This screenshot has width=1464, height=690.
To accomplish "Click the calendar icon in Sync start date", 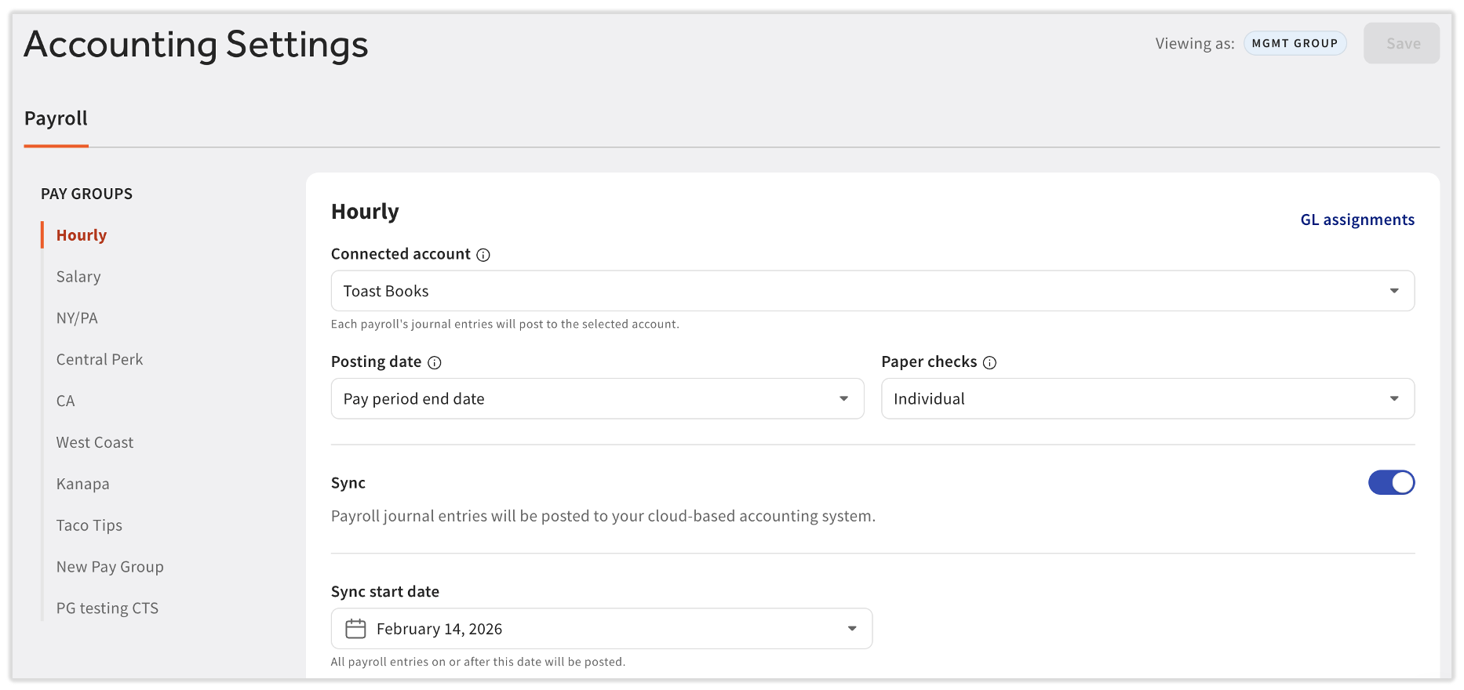I will tap(356, 629).
